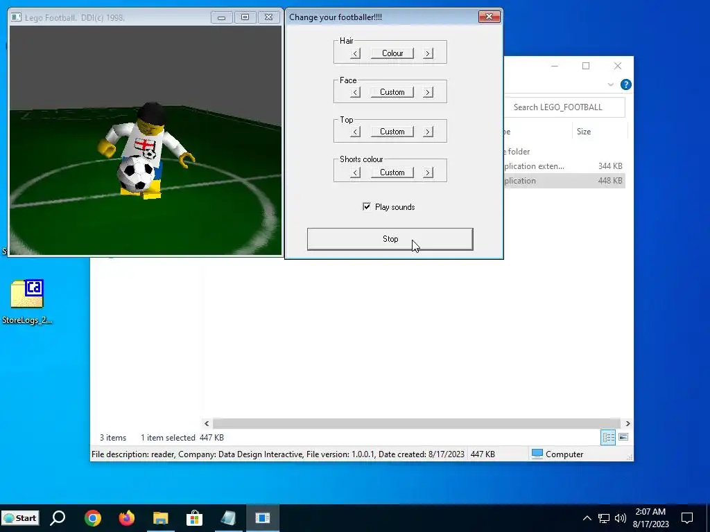Screen dimensions: 710x532
Task: Select next Shorts colour arrow
Action: pos(427,172)
